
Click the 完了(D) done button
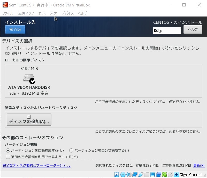pos(15,29)
